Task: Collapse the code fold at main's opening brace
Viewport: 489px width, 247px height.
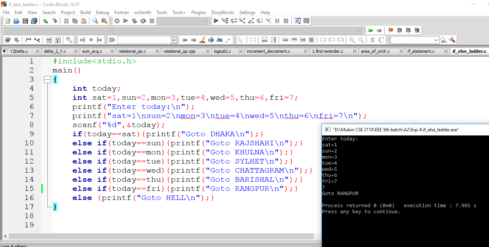Action: (x=48, y=79)
